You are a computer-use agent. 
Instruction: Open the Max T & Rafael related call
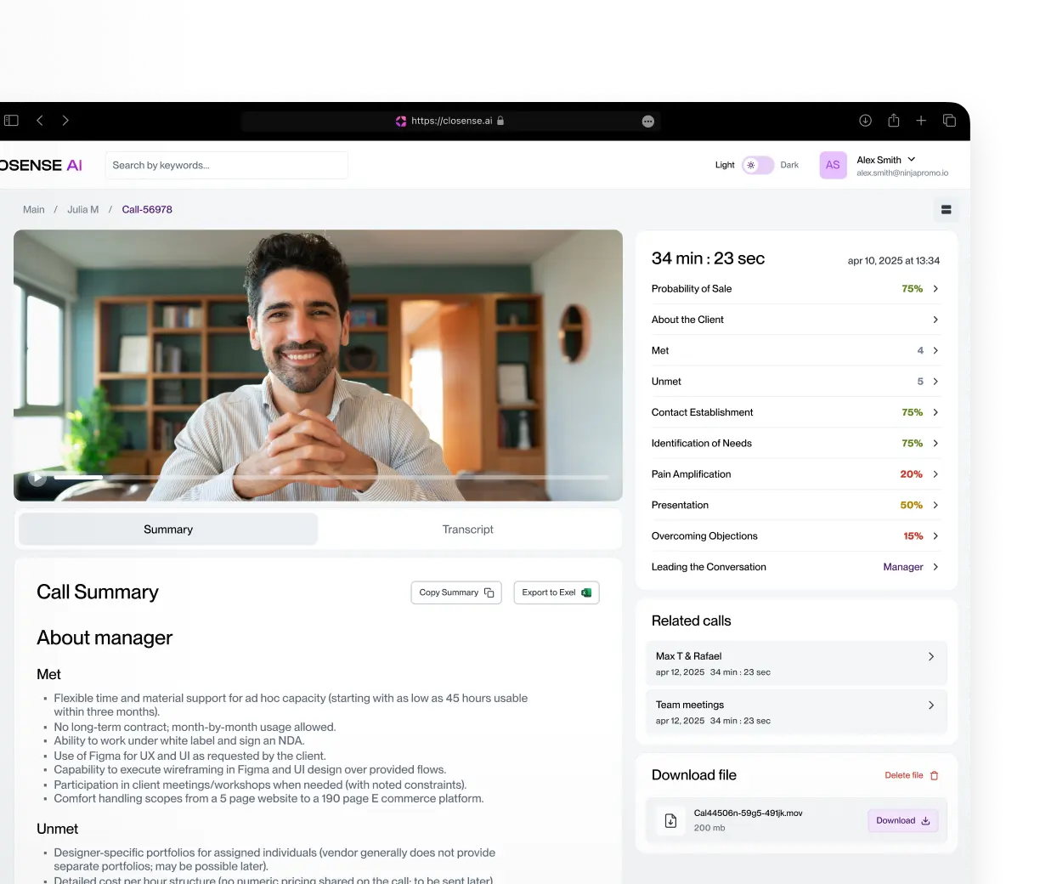(796, 663)
